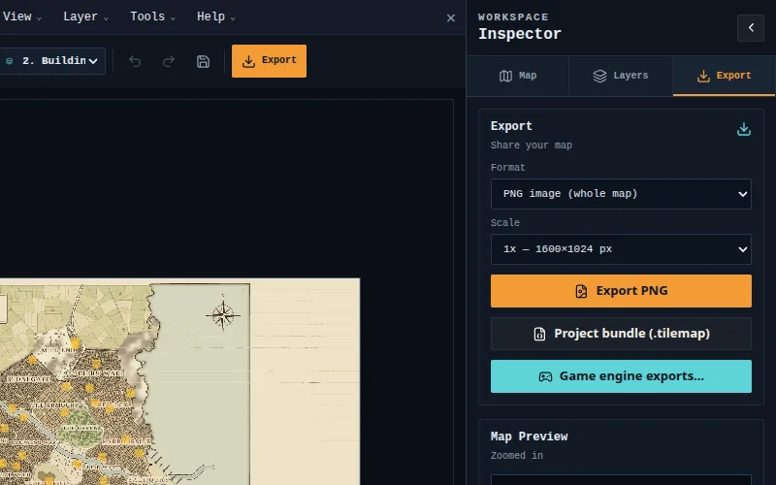Switch to the Layers tab
Image resolution: width=776 pixels, height=485 pixels.
pos(621,76)
